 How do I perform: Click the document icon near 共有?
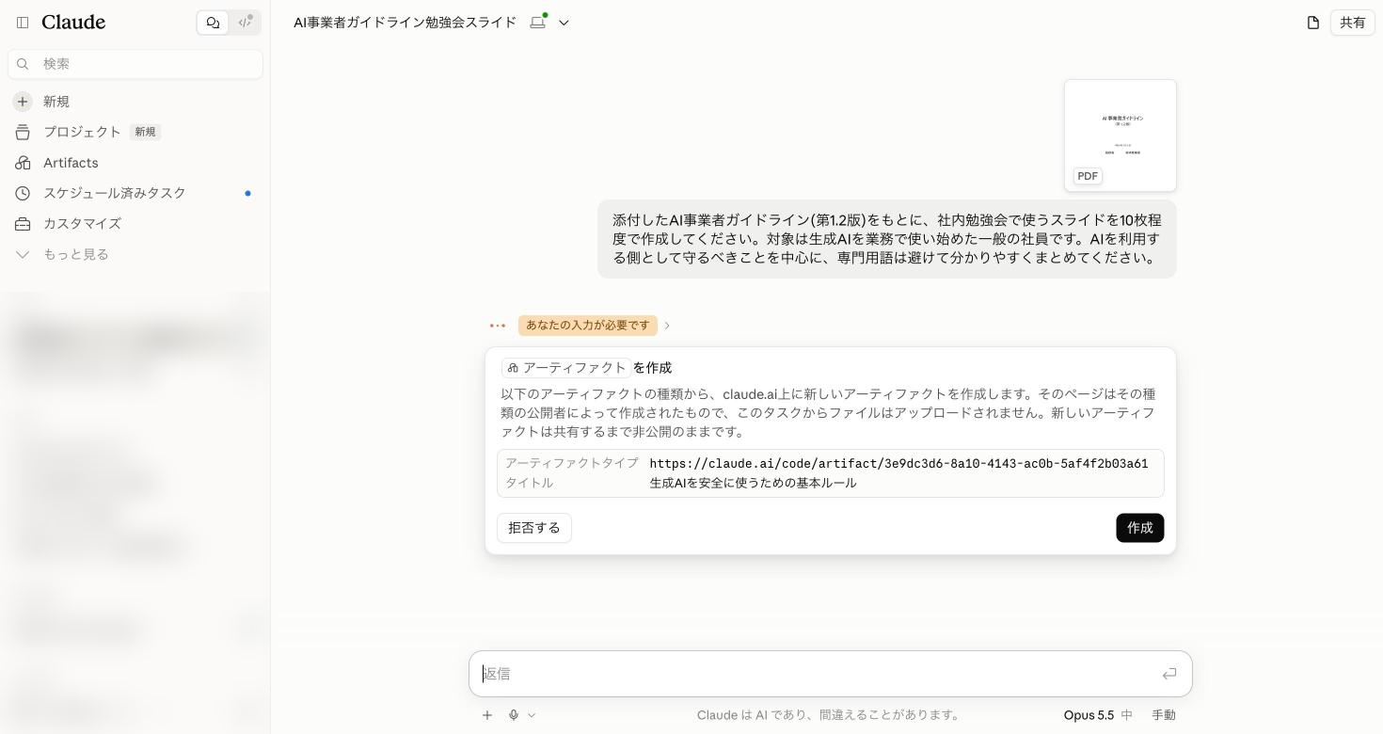(x=1313, y=23)
